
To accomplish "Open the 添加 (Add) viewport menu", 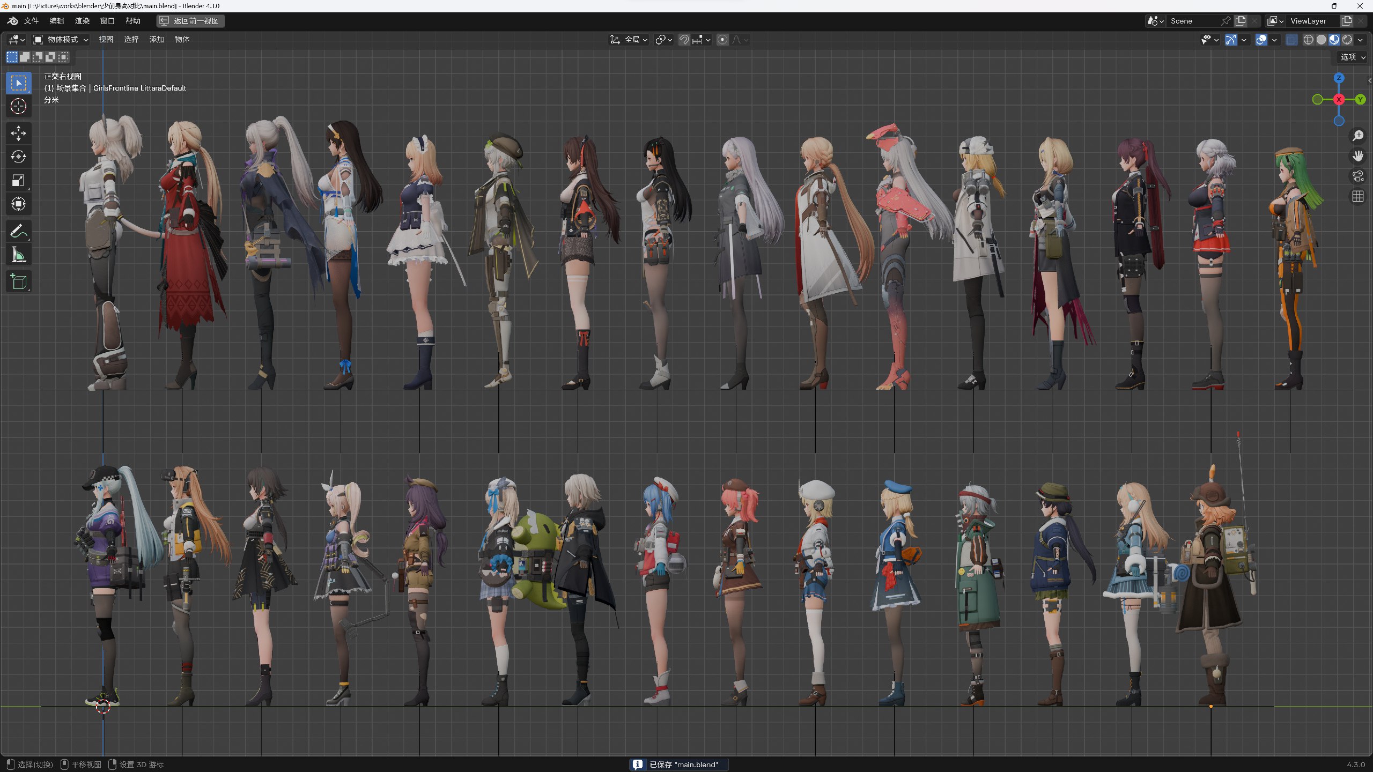I will click(x=157, y=40).
